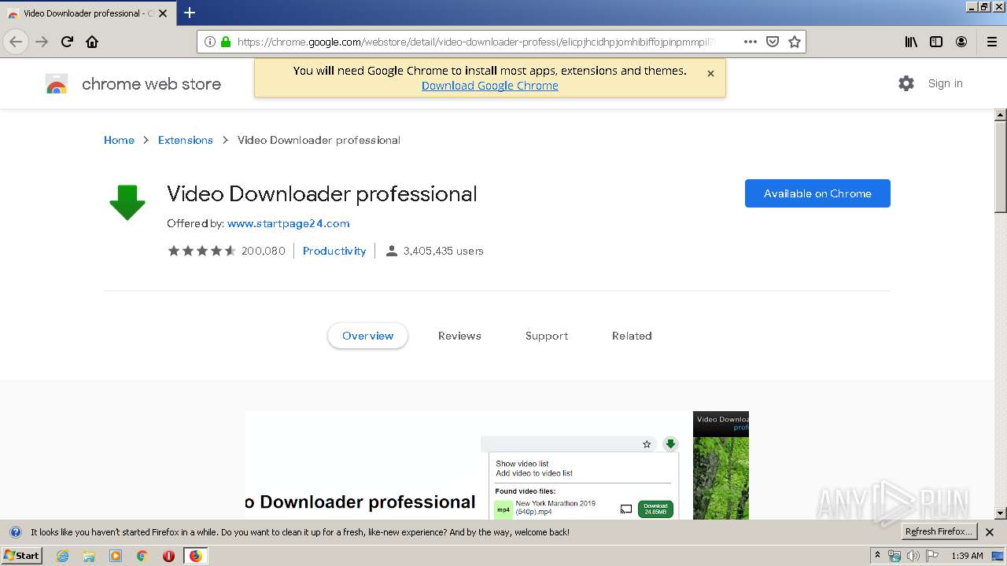Image resolution: width=1007 pixels, height=566 pixels.
Task: Open the Windows Start menu
Action: (x=22, y=555)
